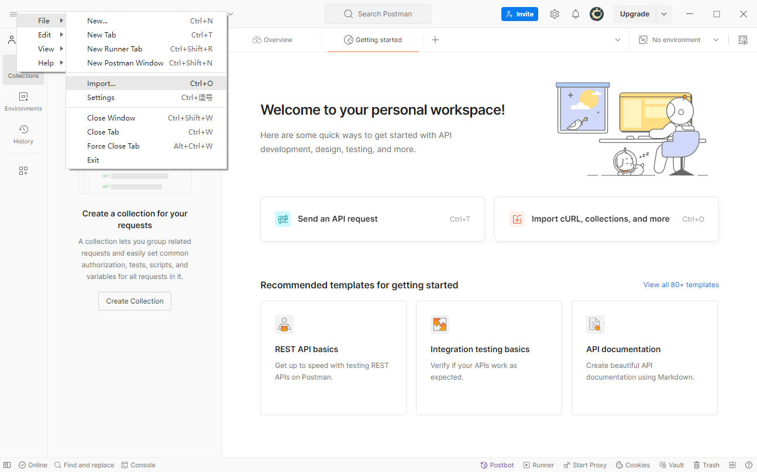The image size is (757, 472).
Task: Open the notifications bell icon
Action: tap(576, 14)
